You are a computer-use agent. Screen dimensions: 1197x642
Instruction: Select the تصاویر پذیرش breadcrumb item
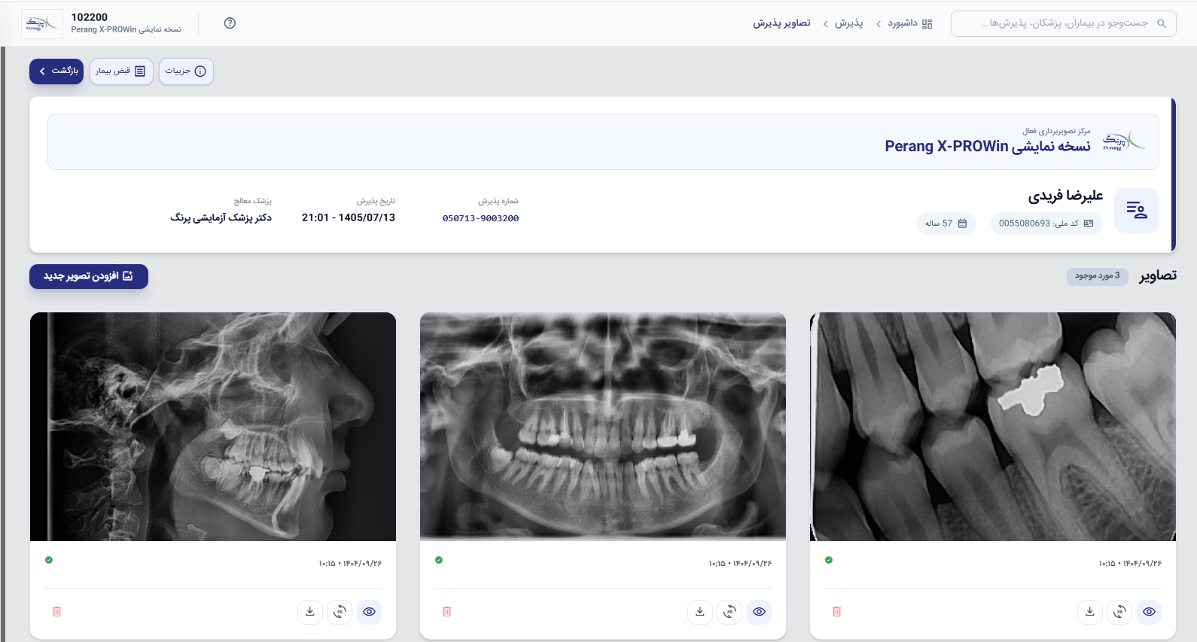click(781, 23)
